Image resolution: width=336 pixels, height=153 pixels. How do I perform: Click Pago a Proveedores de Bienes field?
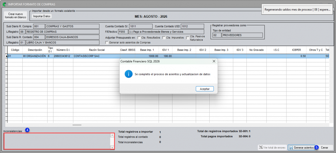pyautogui.click(x=166, y=32)
